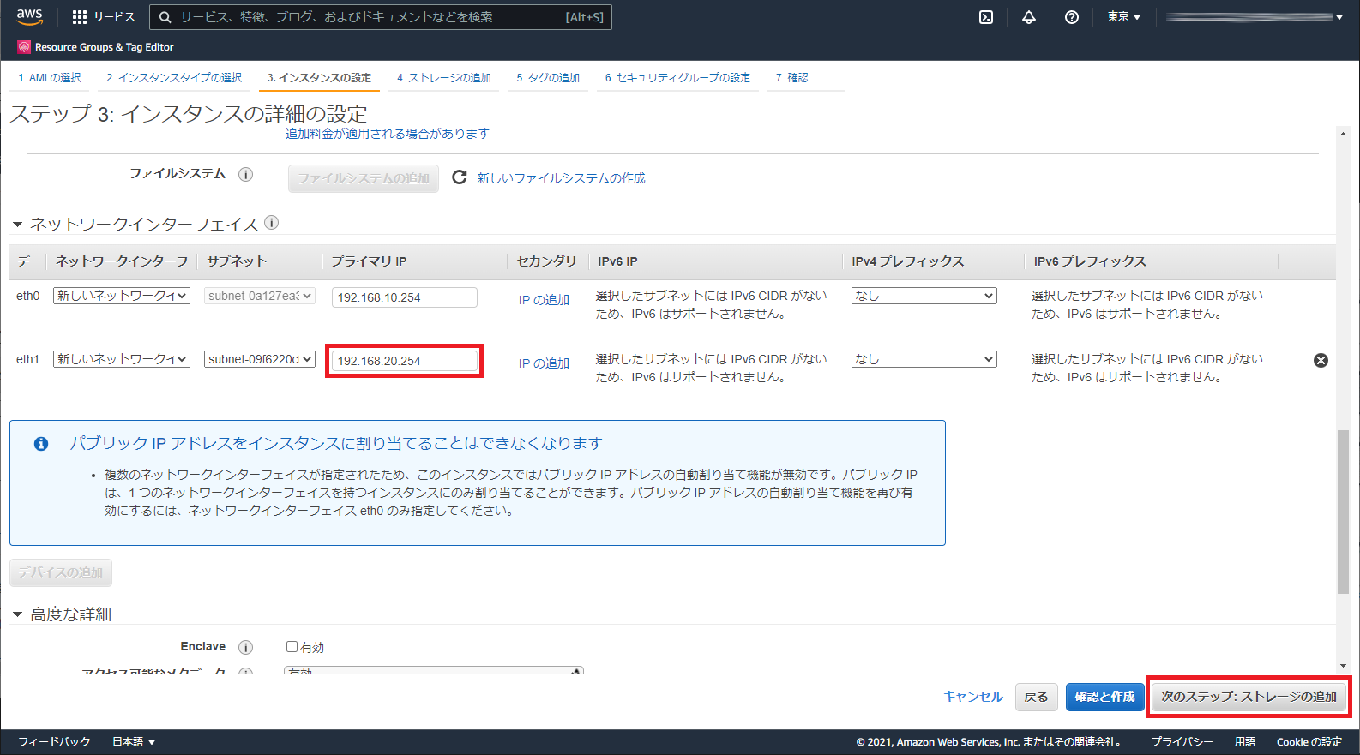Show info icon next to ファイルシステム

[x=246, y=175]
